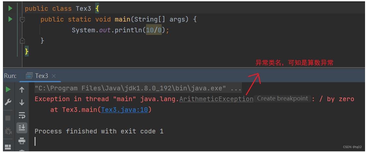The image size is (367, 152).
Task: Toggle soft-wrap in the console
Action: (x=22, y=115)
